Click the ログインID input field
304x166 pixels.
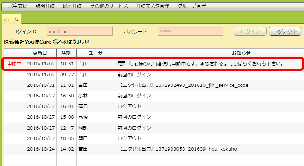(x=80, y=31)
